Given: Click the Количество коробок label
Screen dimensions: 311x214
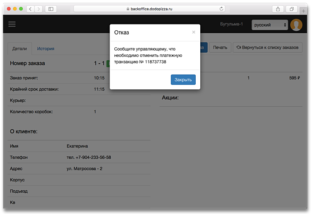Looking at the screenshot, I should click(x=32, y=112).
